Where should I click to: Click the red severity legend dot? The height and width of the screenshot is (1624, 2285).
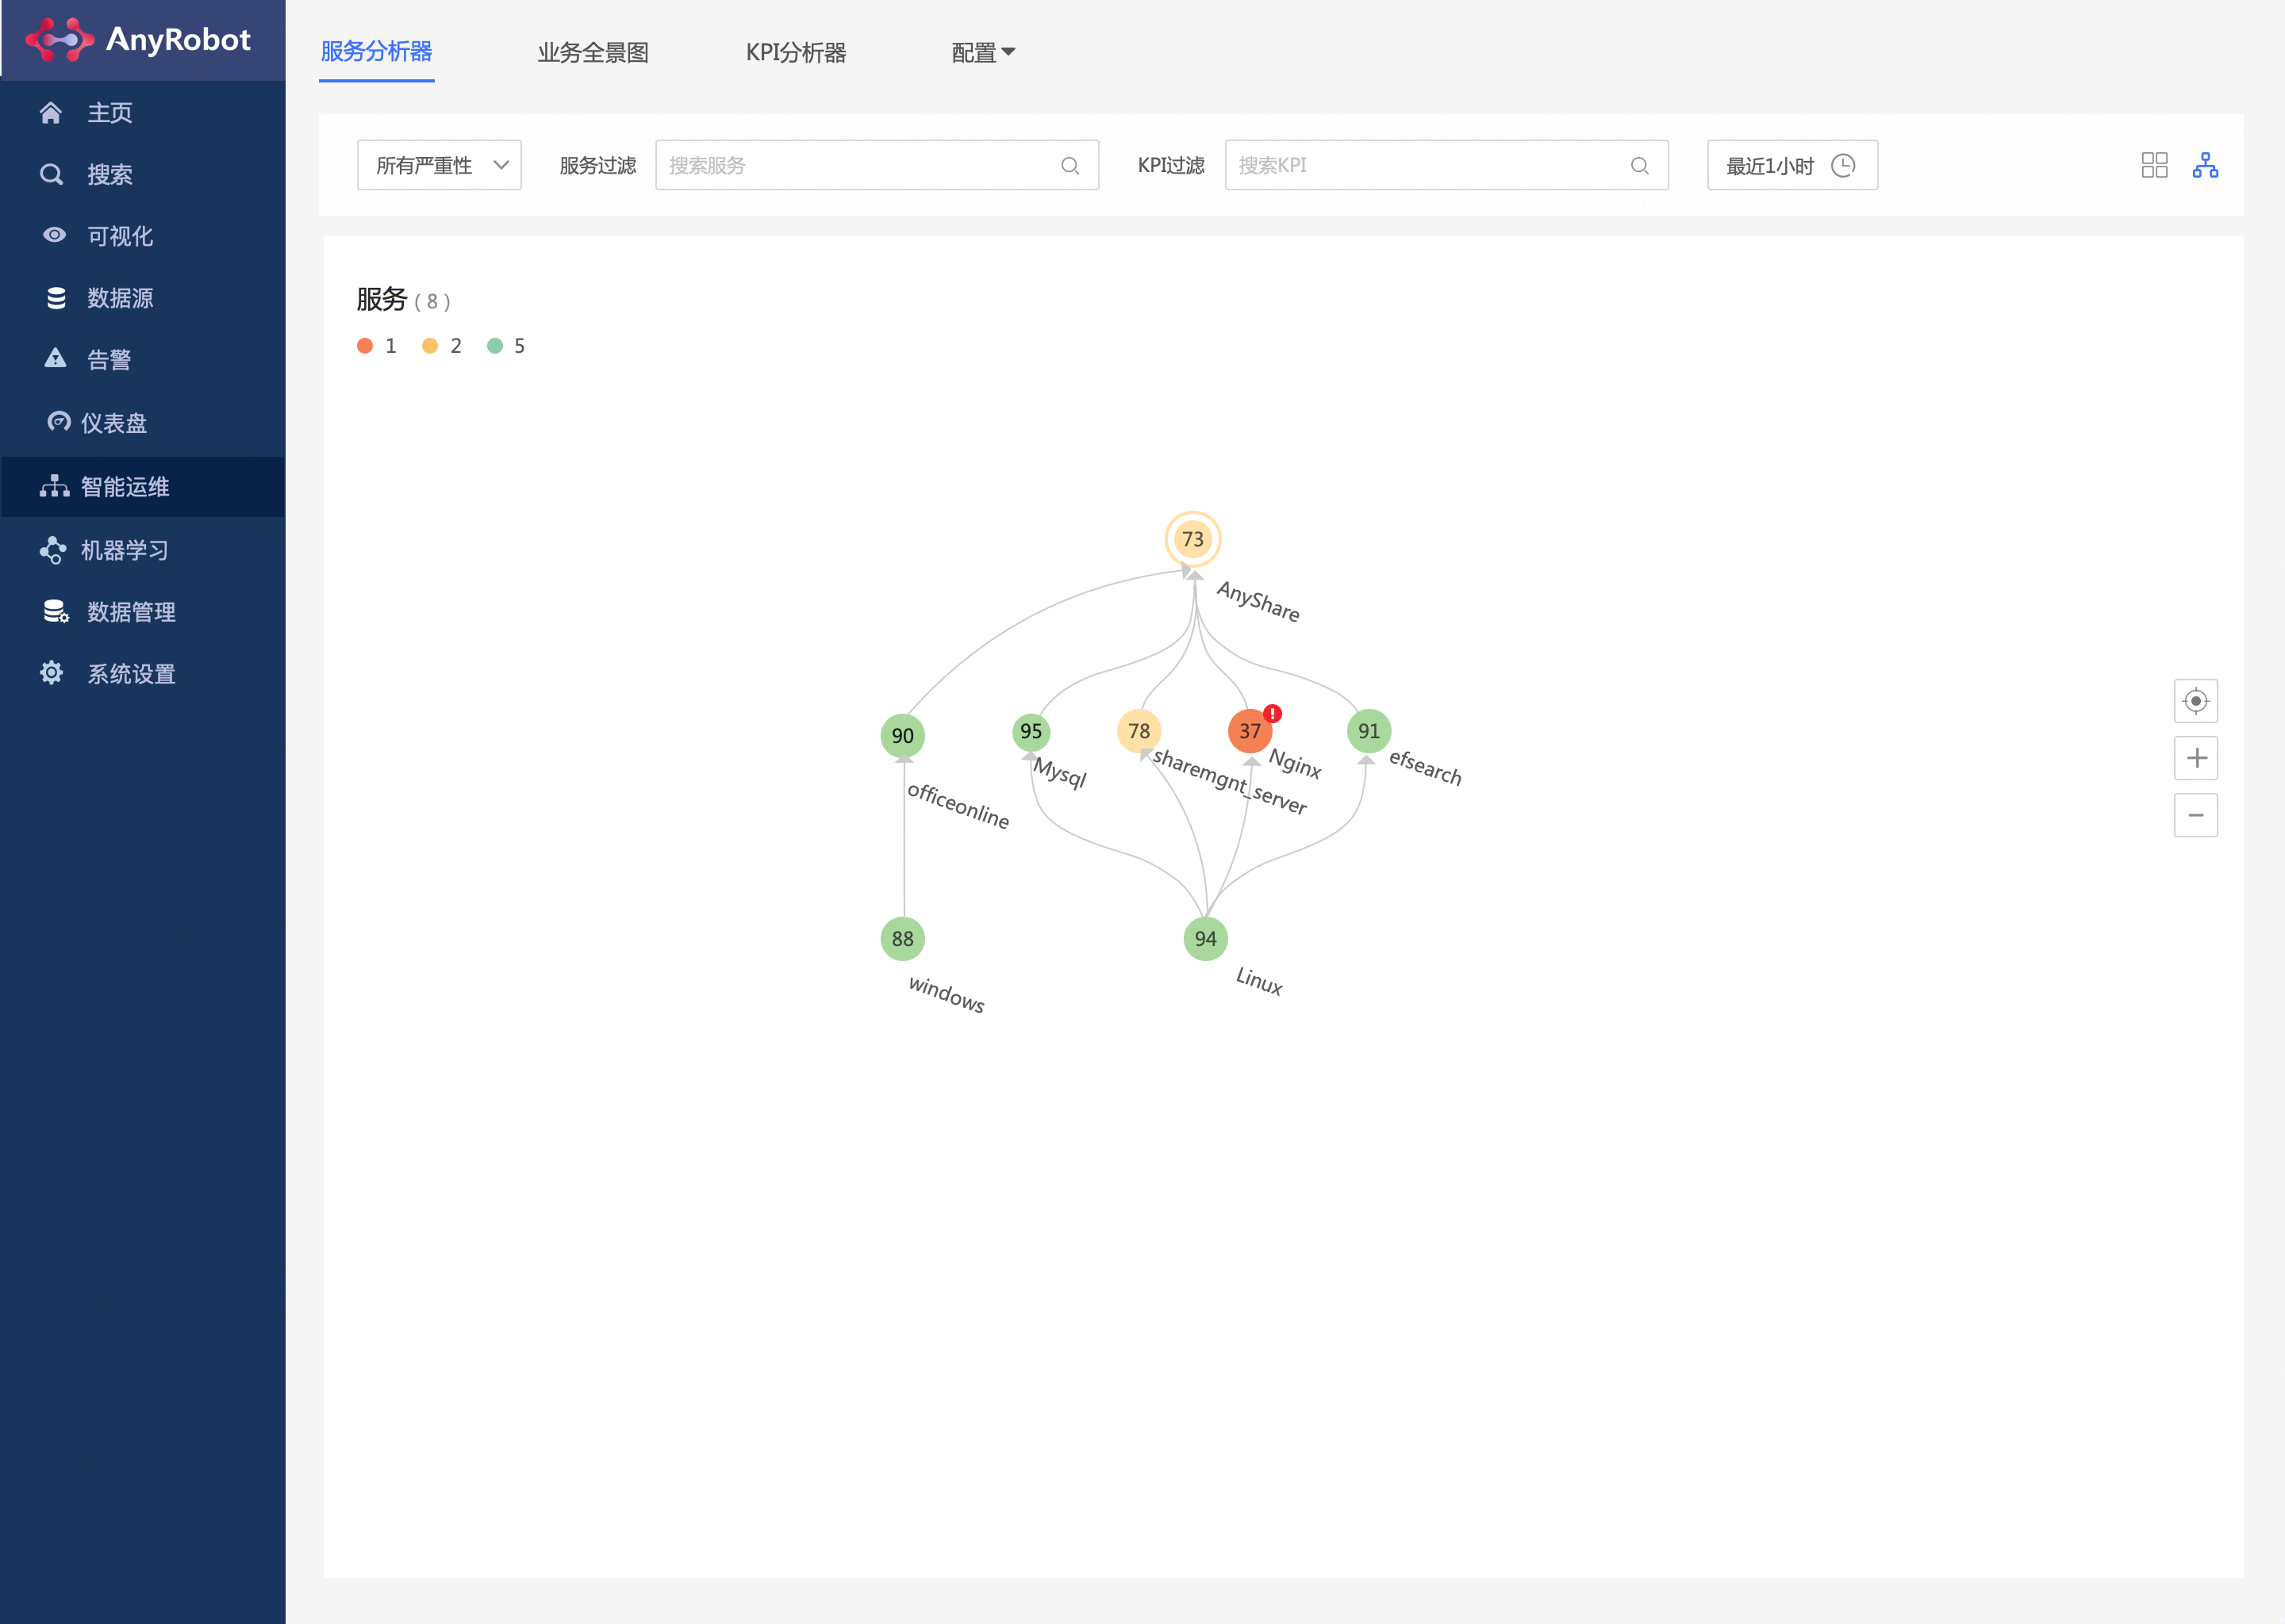(365, 346)
